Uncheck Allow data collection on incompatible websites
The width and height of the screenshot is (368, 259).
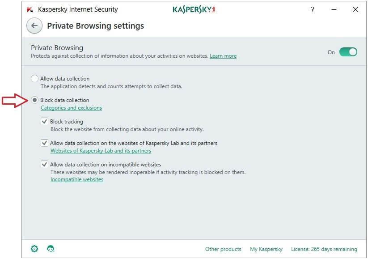[44, 164]
